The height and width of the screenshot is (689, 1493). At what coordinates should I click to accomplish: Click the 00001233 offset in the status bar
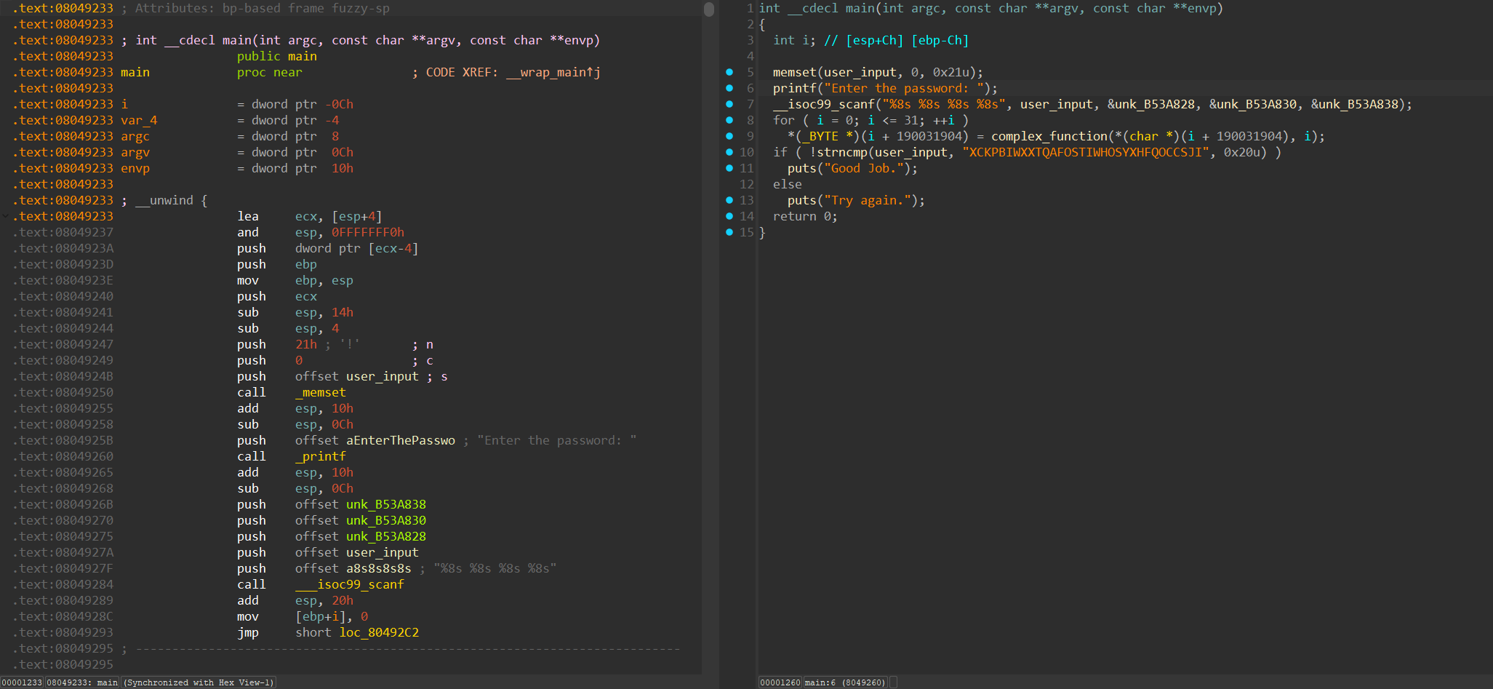click(23, 682)
